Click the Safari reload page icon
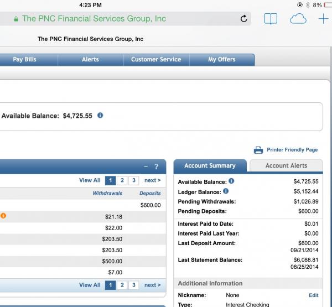The height and width of the screenshot is (307, 332). pos(243,19)
